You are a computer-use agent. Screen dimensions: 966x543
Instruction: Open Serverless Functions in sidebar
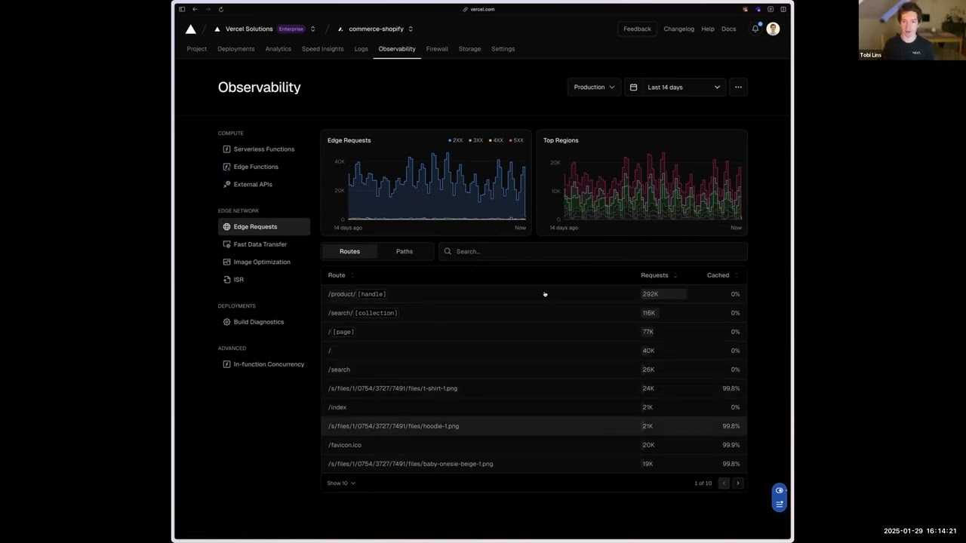click(x=263, y=149)
